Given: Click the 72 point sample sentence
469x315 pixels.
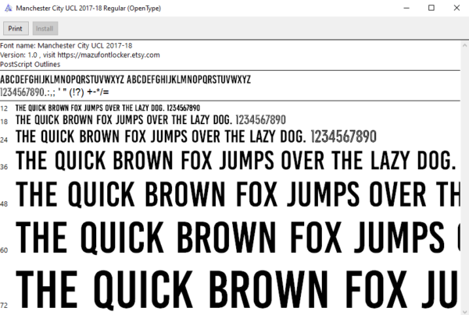Looking at the screenshot, I should [x=237, y=289].
